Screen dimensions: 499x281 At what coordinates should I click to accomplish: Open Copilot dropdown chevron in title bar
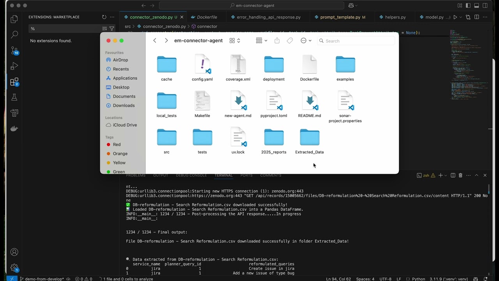[x=356, y=5]
